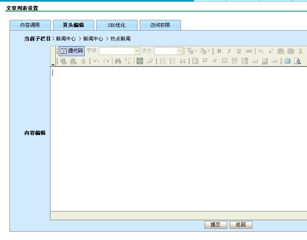Screen dimensions: 307x240
Task: Switch to the SEO优化 tab
Action: [117, 25]
